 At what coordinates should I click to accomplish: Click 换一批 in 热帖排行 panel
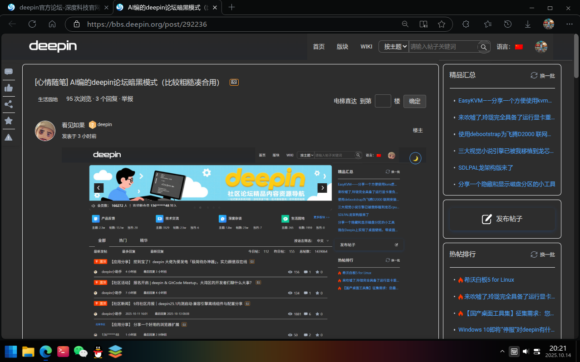[543, 254]
